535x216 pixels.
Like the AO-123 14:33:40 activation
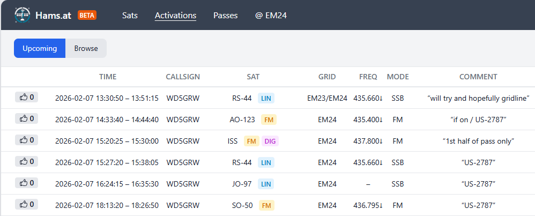click(27, 118)
